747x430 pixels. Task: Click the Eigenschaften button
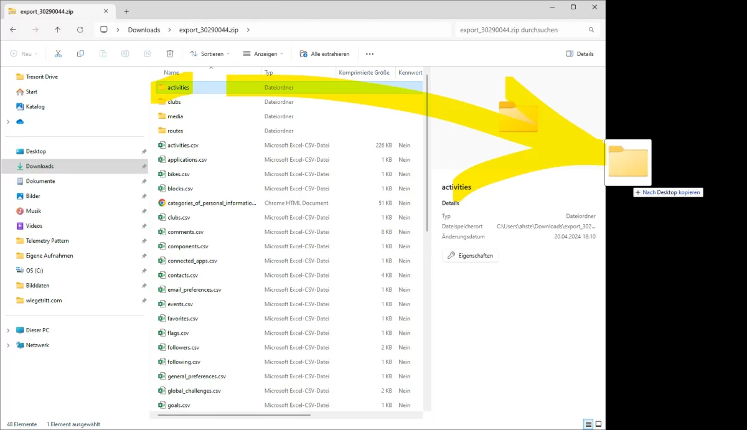(470, 256)
